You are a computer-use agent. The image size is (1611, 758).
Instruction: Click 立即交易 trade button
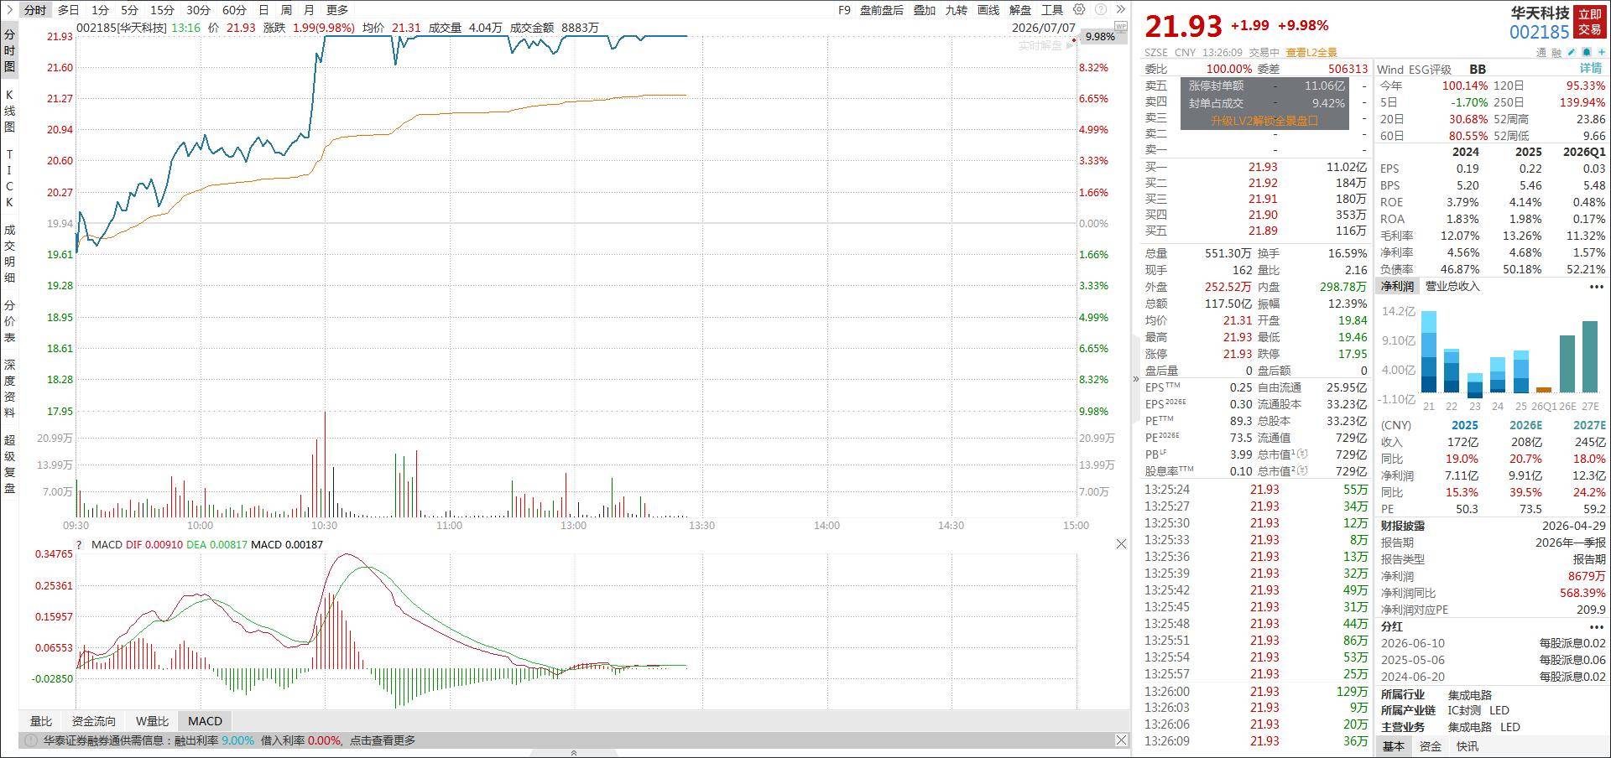(x=1590, y=22)
